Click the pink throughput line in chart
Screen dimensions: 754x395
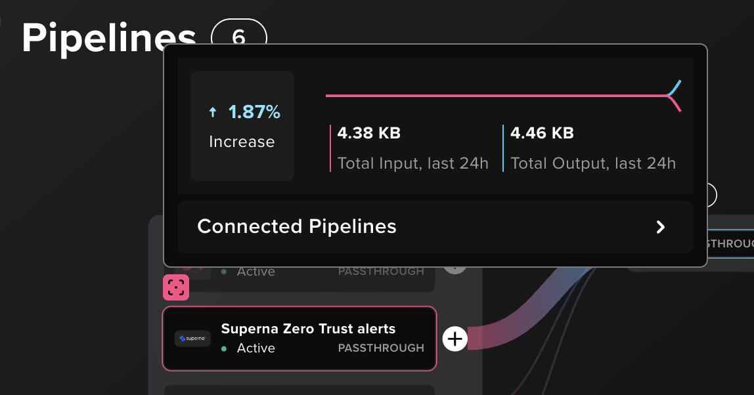pos(495,96)
